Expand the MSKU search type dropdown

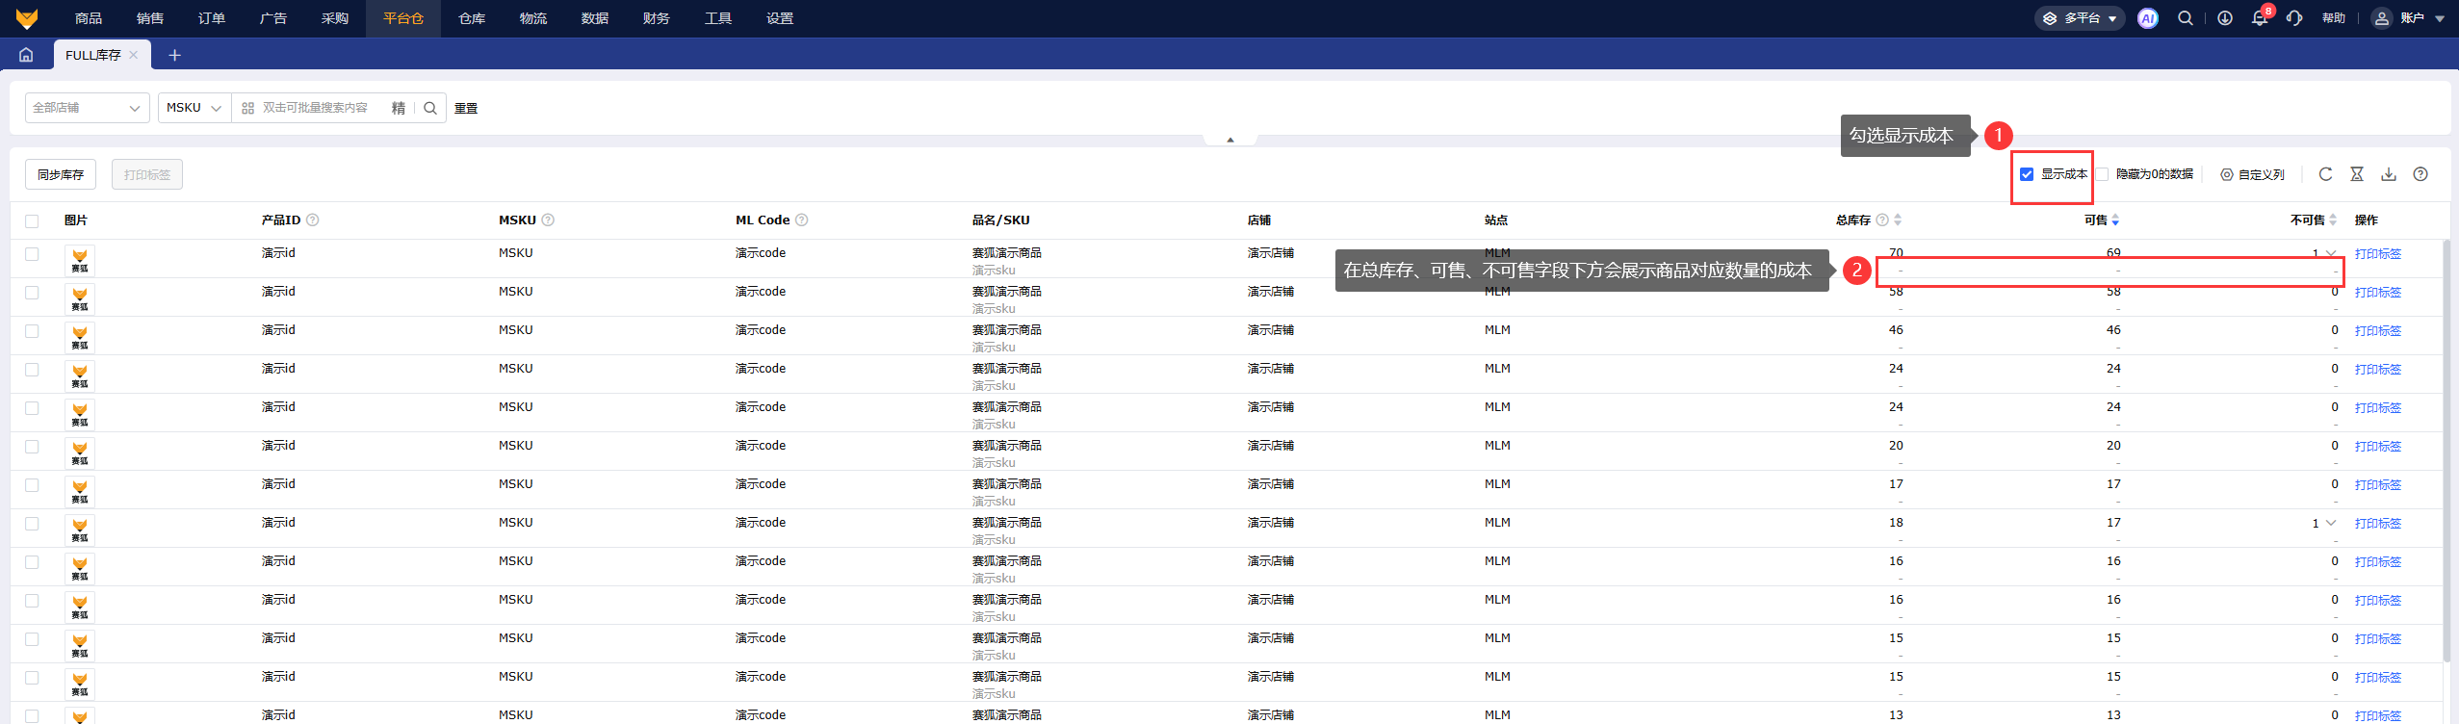point(194,108)
